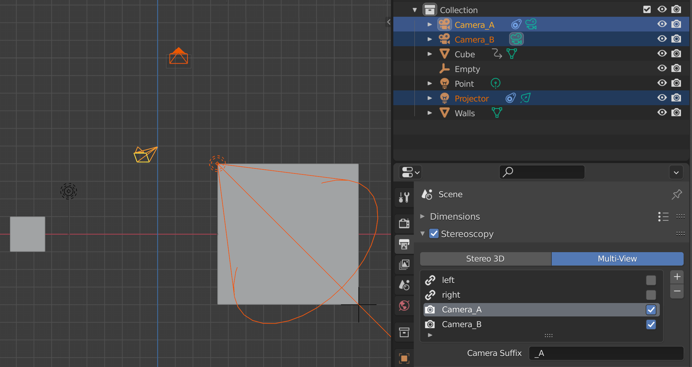Open the View Layer properties tab

[404, 265]
